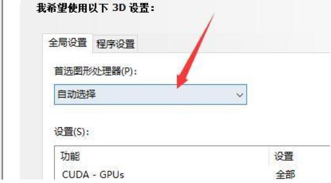The width and height of the screenshot is (331, 183).
Task: Click empty tab strip right of 程序设置
Action: click(x=232, y=44)
